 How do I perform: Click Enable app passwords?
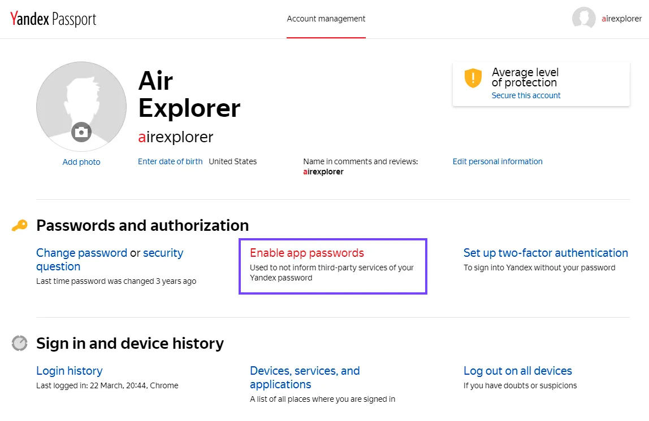tap(307, 253)
